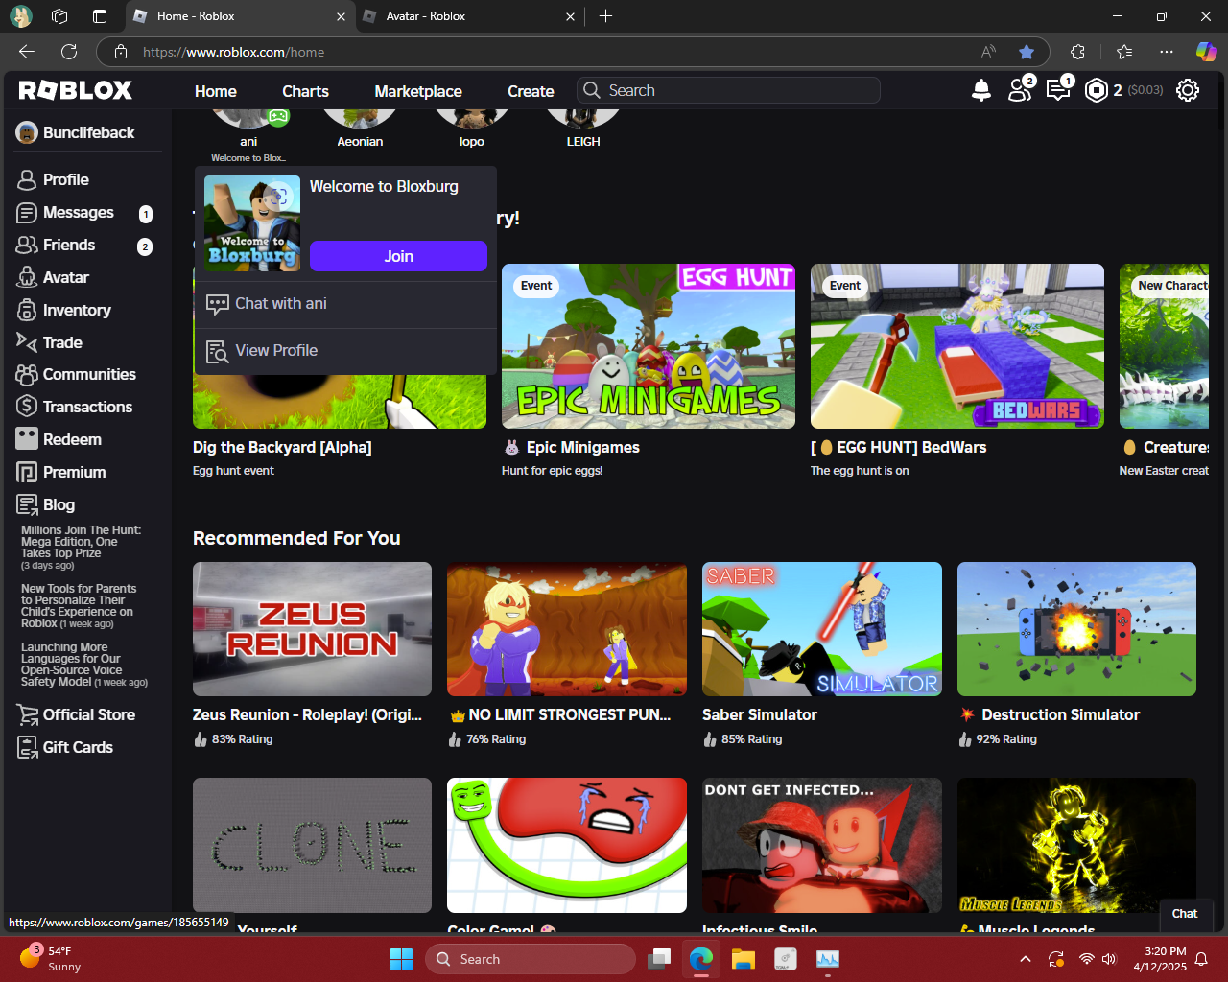Click the Edge icon in taskbar
The height and width of the screenshot is (982, 1228).
[x=701, y=959]
